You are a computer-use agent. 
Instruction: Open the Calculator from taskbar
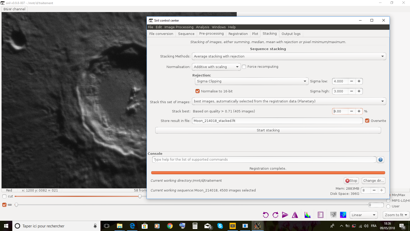click(x=195, y=226)
